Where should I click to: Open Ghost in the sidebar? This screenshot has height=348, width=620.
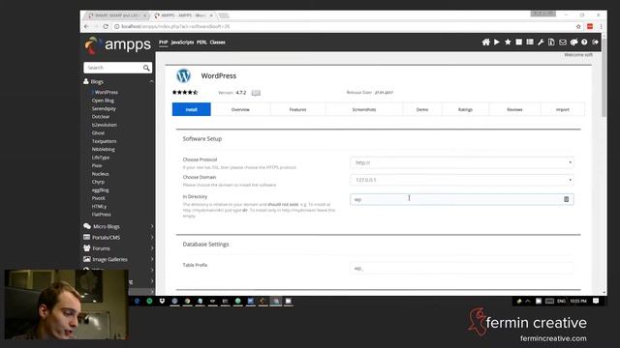tap(98, 133)
